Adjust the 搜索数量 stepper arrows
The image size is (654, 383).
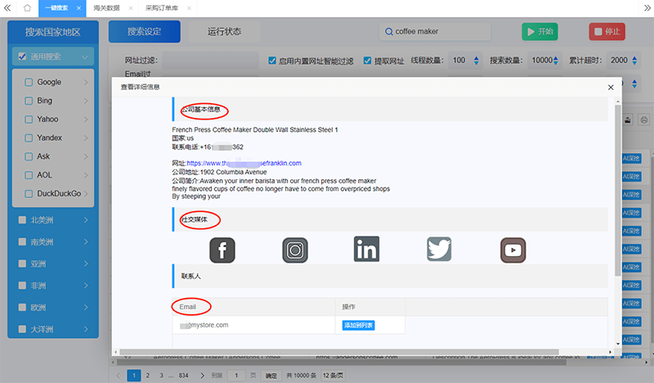coord(556,61)
